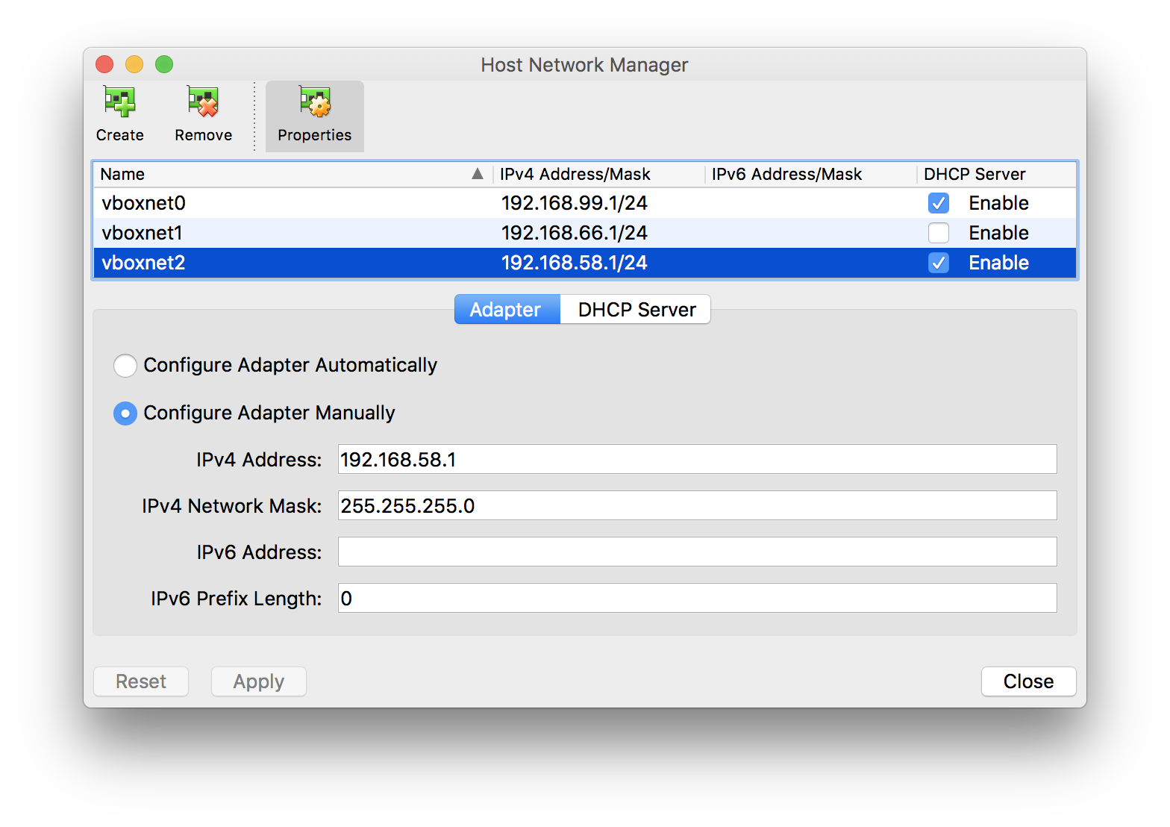
Task: Select the vboxnet2 row
Action: 585,263
